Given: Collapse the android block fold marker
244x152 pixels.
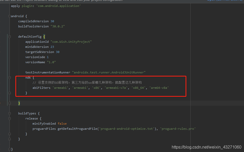Looking at the screenshot, I should [9, 16].
